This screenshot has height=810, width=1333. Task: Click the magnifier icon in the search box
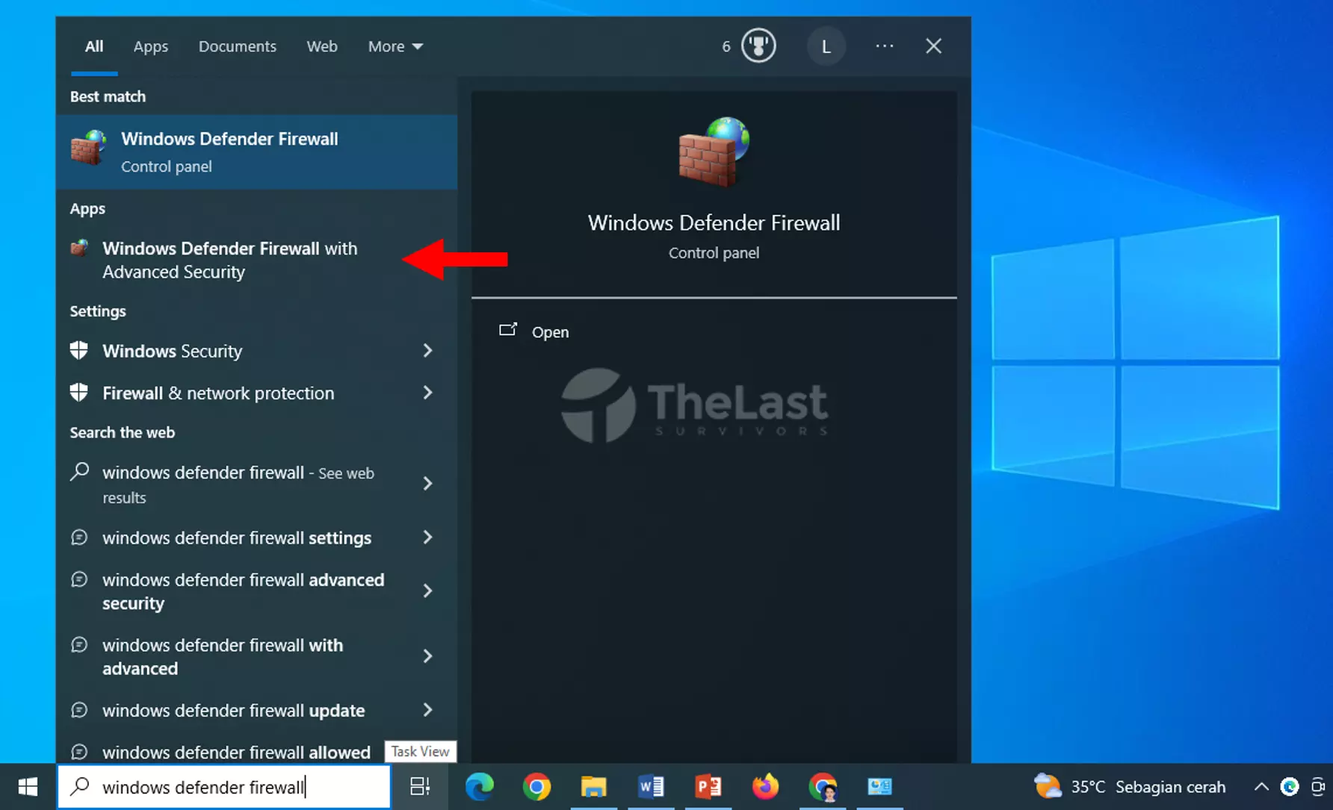79,786
